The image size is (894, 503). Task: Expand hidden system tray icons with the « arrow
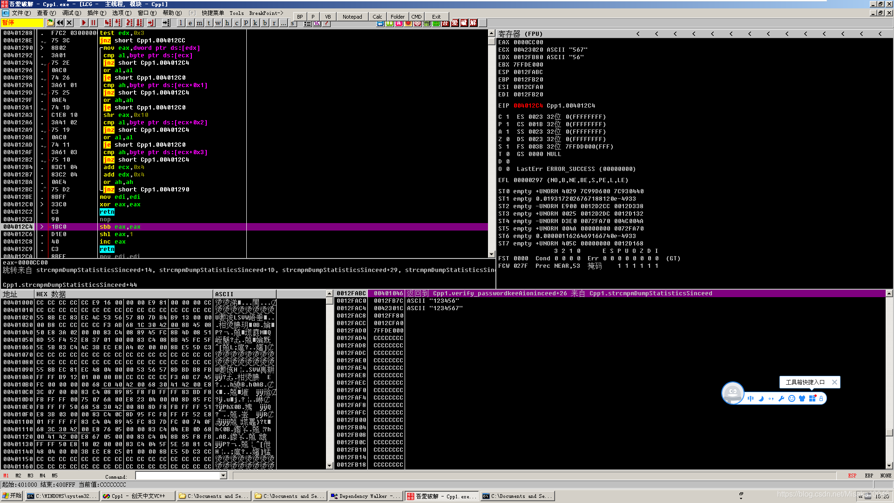[860, 496]
